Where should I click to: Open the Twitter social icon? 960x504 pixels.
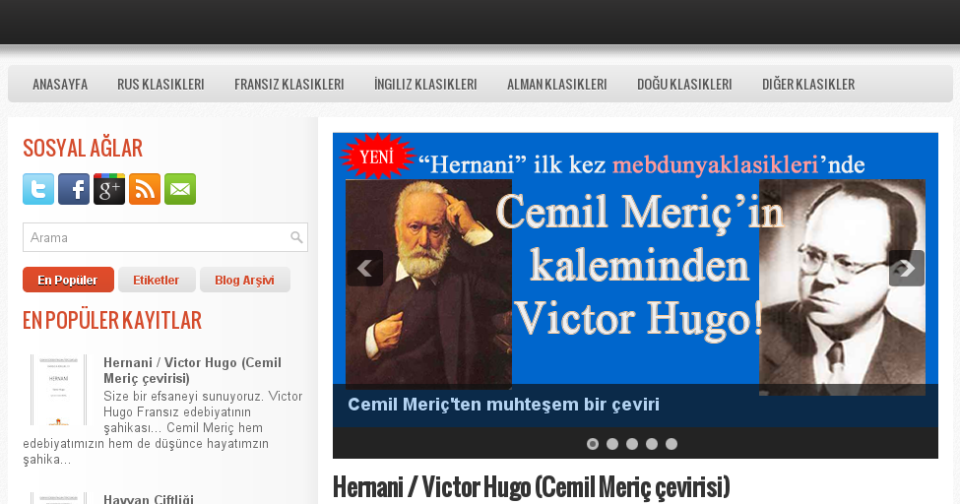[x=38, y=189]
